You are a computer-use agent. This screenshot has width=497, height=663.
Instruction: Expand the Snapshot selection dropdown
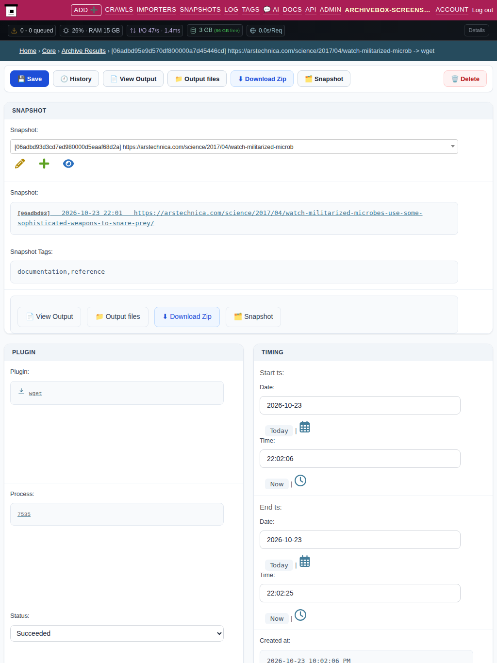pyautogui.click(x=234, y=147)
